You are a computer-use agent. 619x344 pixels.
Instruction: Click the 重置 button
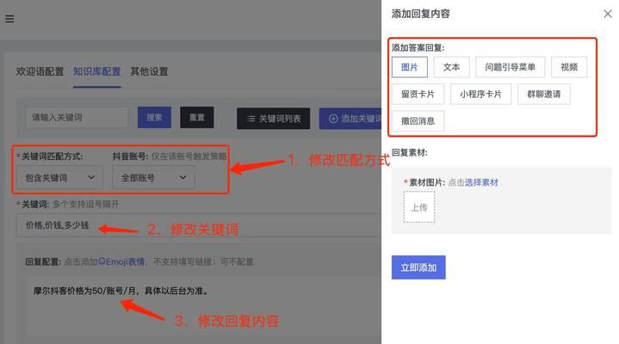(x=197, y=118)
